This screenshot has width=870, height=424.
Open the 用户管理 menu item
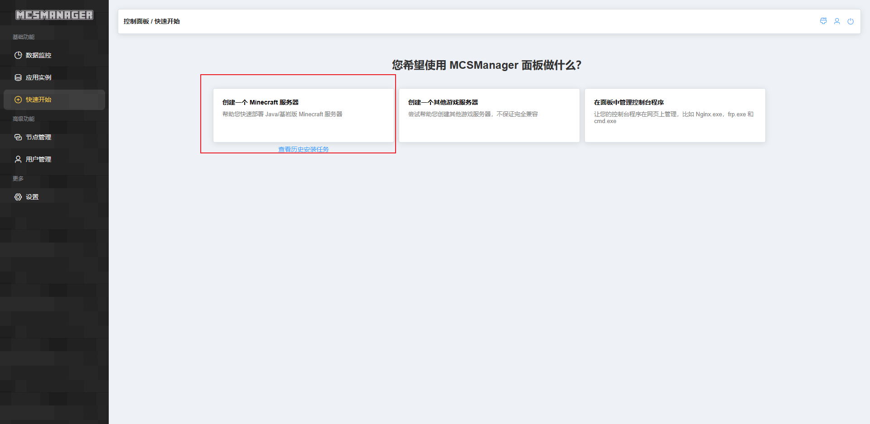click(54, 159)
